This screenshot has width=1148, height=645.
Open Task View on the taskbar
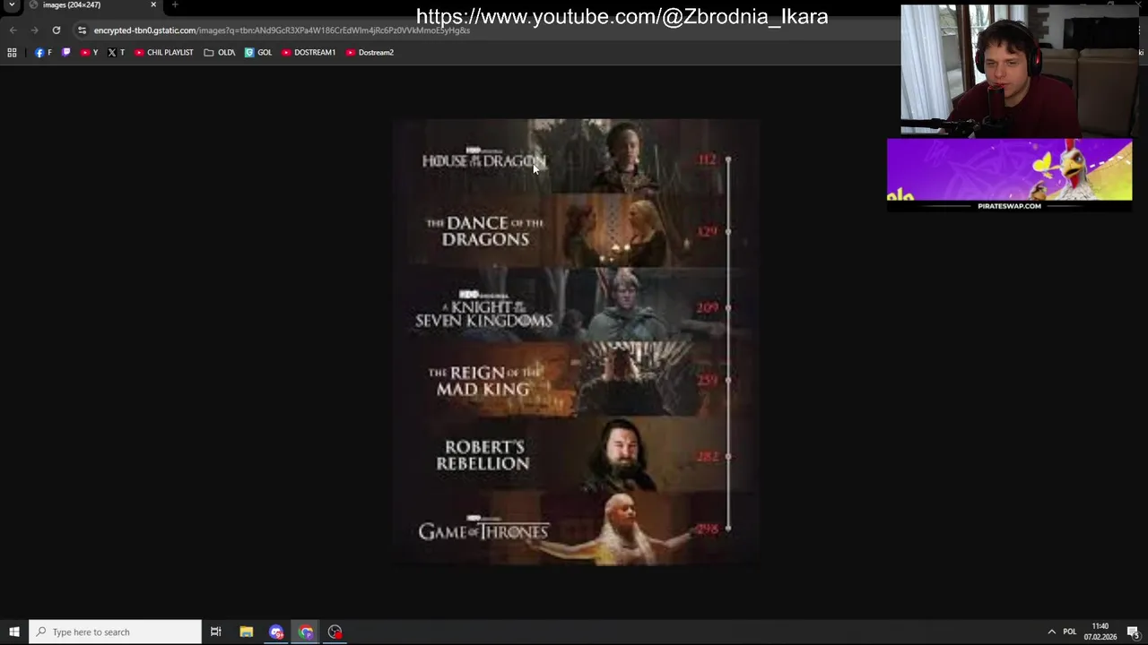(215, 632)
